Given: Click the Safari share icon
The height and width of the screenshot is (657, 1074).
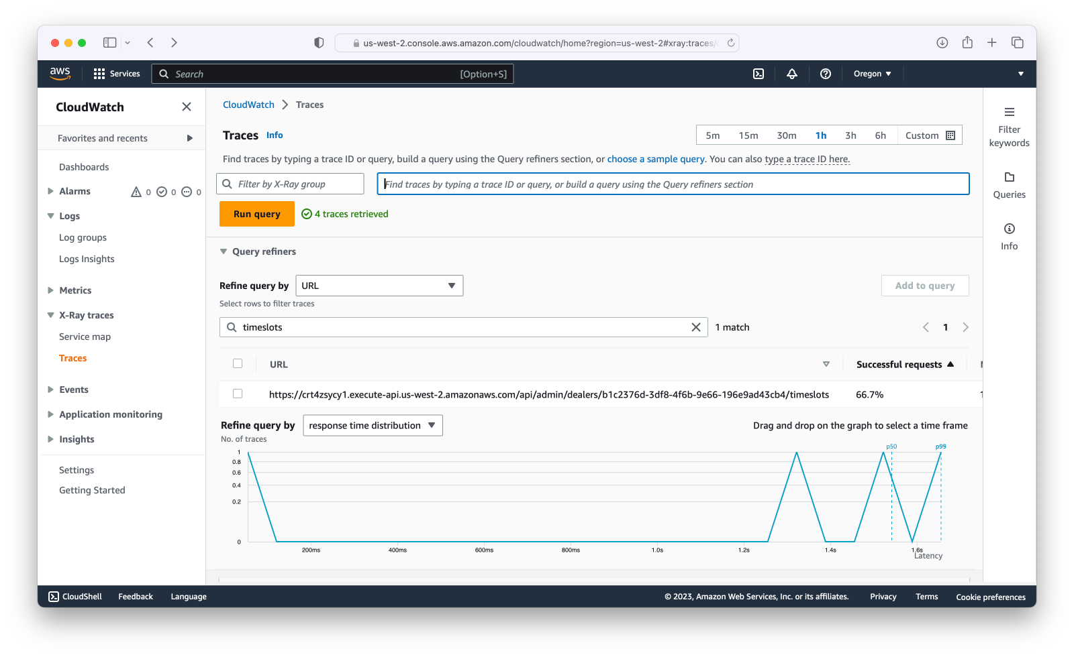Looking at the screenshot, I should tap(967, 42).
